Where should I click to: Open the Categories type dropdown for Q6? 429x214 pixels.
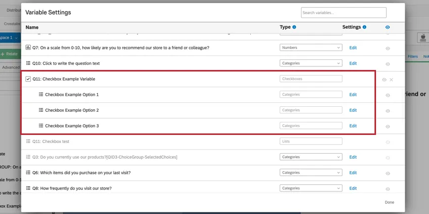[x=311, y=173]
